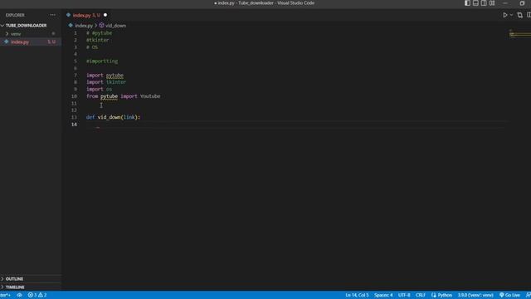Click the Python file icon on the index.py tab

[68, 15]
